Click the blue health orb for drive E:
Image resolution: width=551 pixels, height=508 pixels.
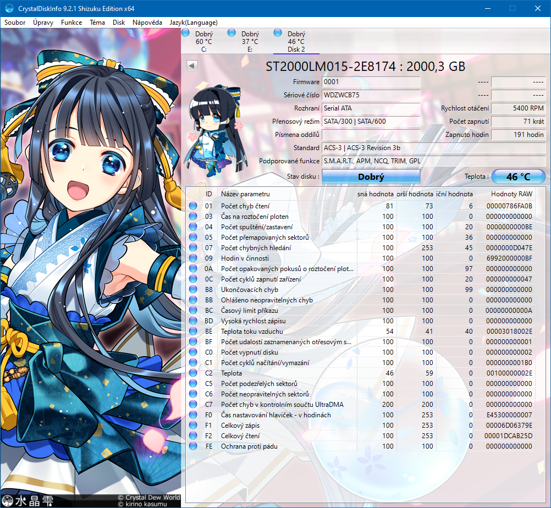pyautogui.click(x=232, y=33)
